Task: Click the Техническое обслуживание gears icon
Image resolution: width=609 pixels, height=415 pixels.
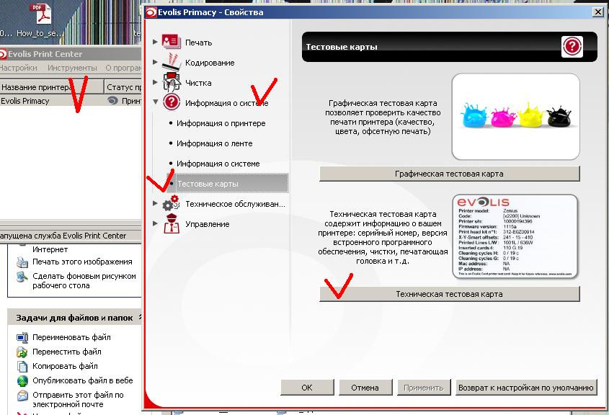Action: pos(171,203)
